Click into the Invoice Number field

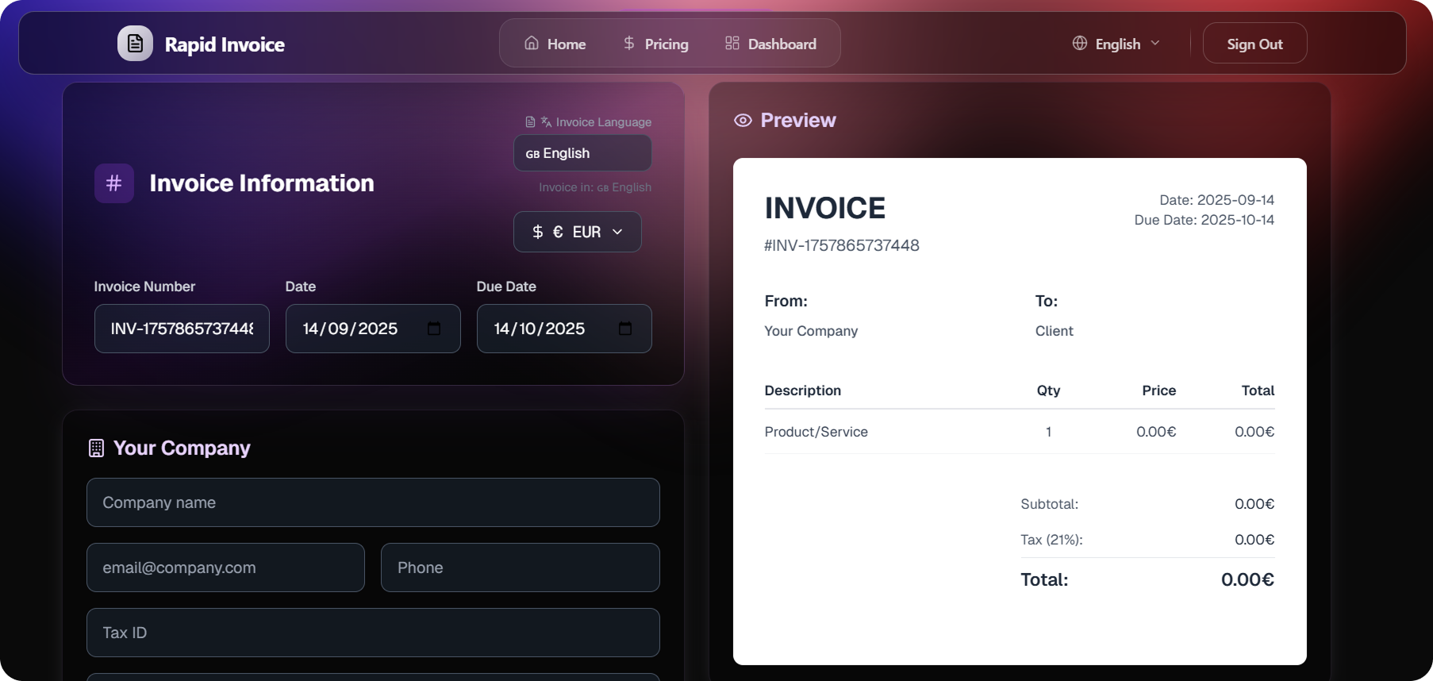pyautogui.click(x=182, y=329)
